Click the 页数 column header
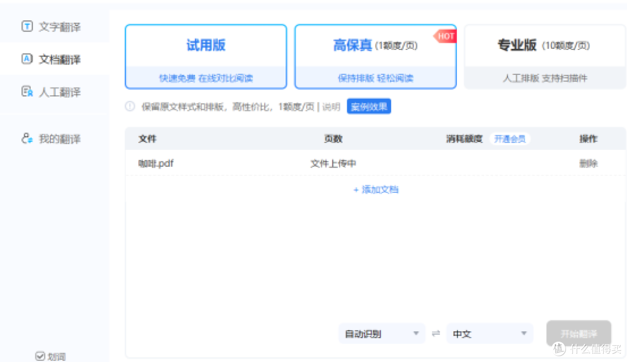627x362 pixels. [x=333, y=139]
